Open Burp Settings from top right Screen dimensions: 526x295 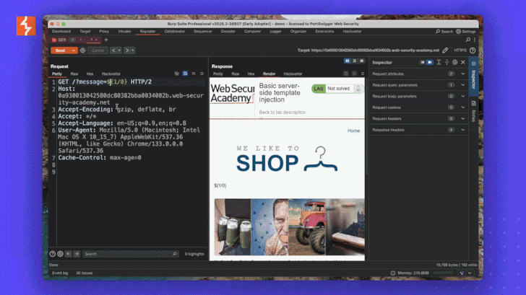(466, 32)
